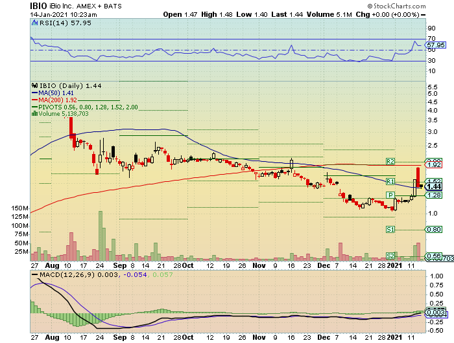Click the R1 pivot marker

[x=390, y=182]
